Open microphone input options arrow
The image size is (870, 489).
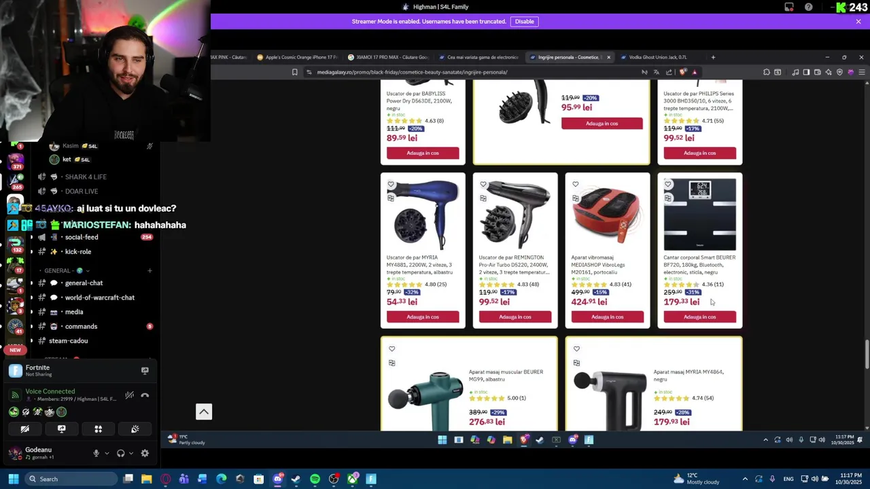(x=106, y=453)
